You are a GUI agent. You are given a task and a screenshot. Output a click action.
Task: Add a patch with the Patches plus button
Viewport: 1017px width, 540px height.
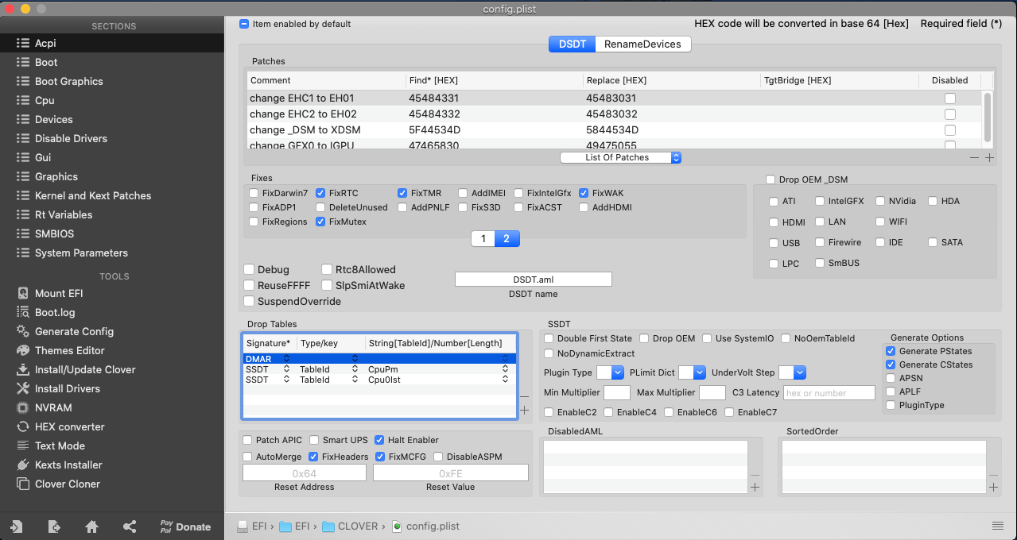point(989,157)
